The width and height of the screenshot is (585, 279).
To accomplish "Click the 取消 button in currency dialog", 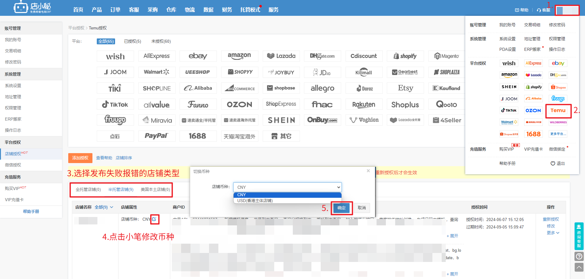I will click(362, 208).
